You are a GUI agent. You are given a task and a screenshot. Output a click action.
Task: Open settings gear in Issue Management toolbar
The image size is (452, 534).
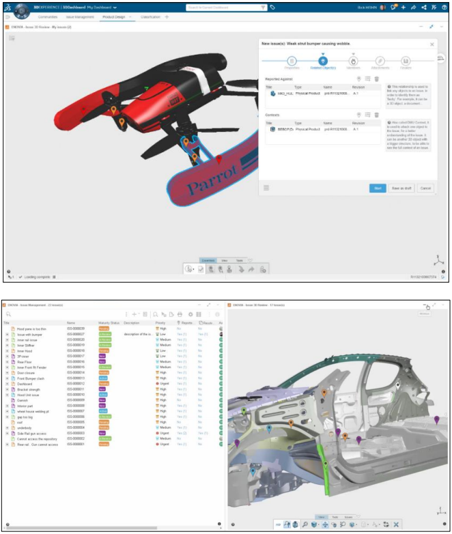click(x=190, y=314)
